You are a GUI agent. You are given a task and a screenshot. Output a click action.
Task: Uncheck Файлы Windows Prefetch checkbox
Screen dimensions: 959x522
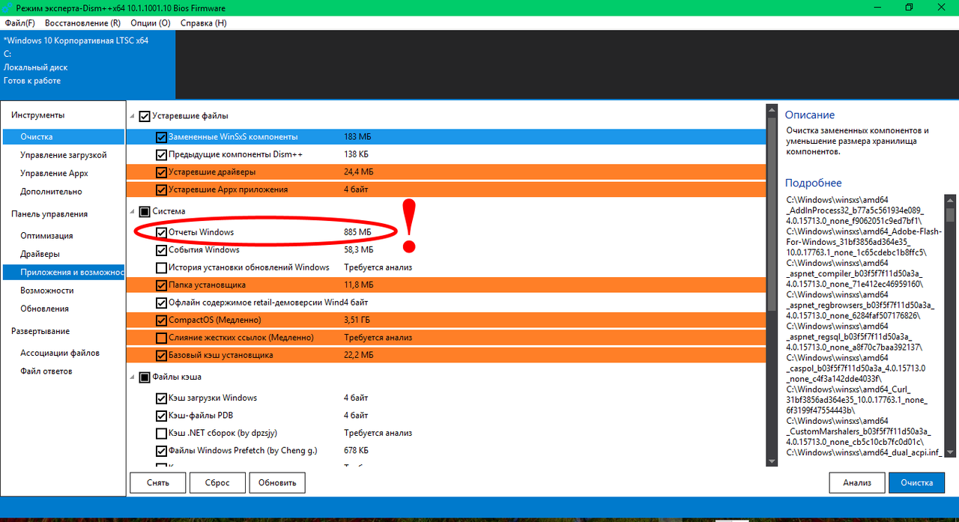[x=161, y=451]
